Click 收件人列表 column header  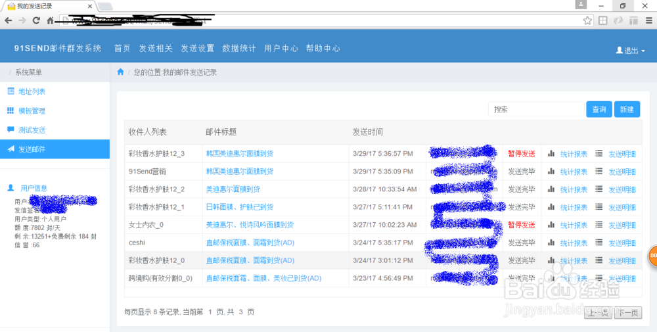pos(147,132)
